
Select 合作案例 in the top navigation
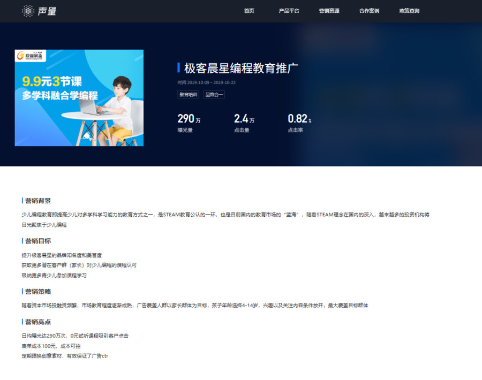click(x=369, y=11)
